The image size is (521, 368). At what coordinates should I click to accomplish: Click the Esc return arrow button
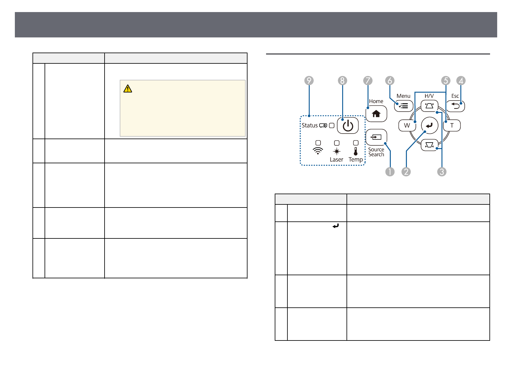click(x=455, y=106)
